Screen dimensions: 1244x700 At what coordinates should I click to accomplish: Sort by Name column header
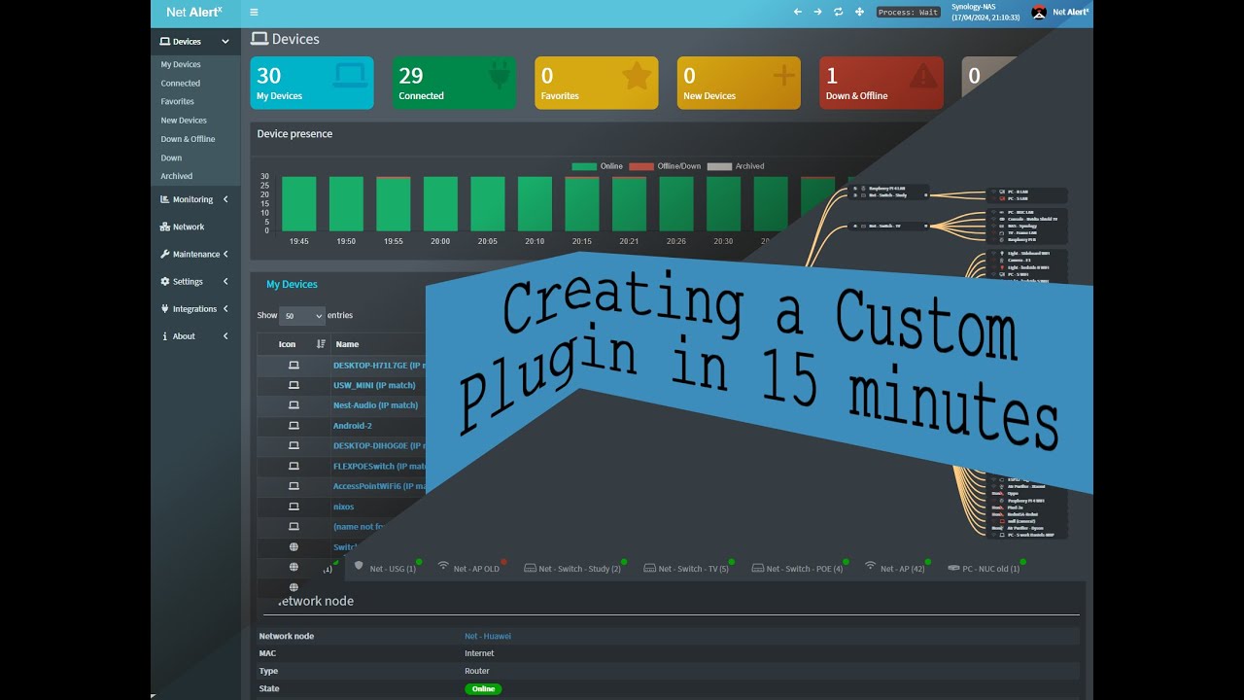[x=347, y=344]
